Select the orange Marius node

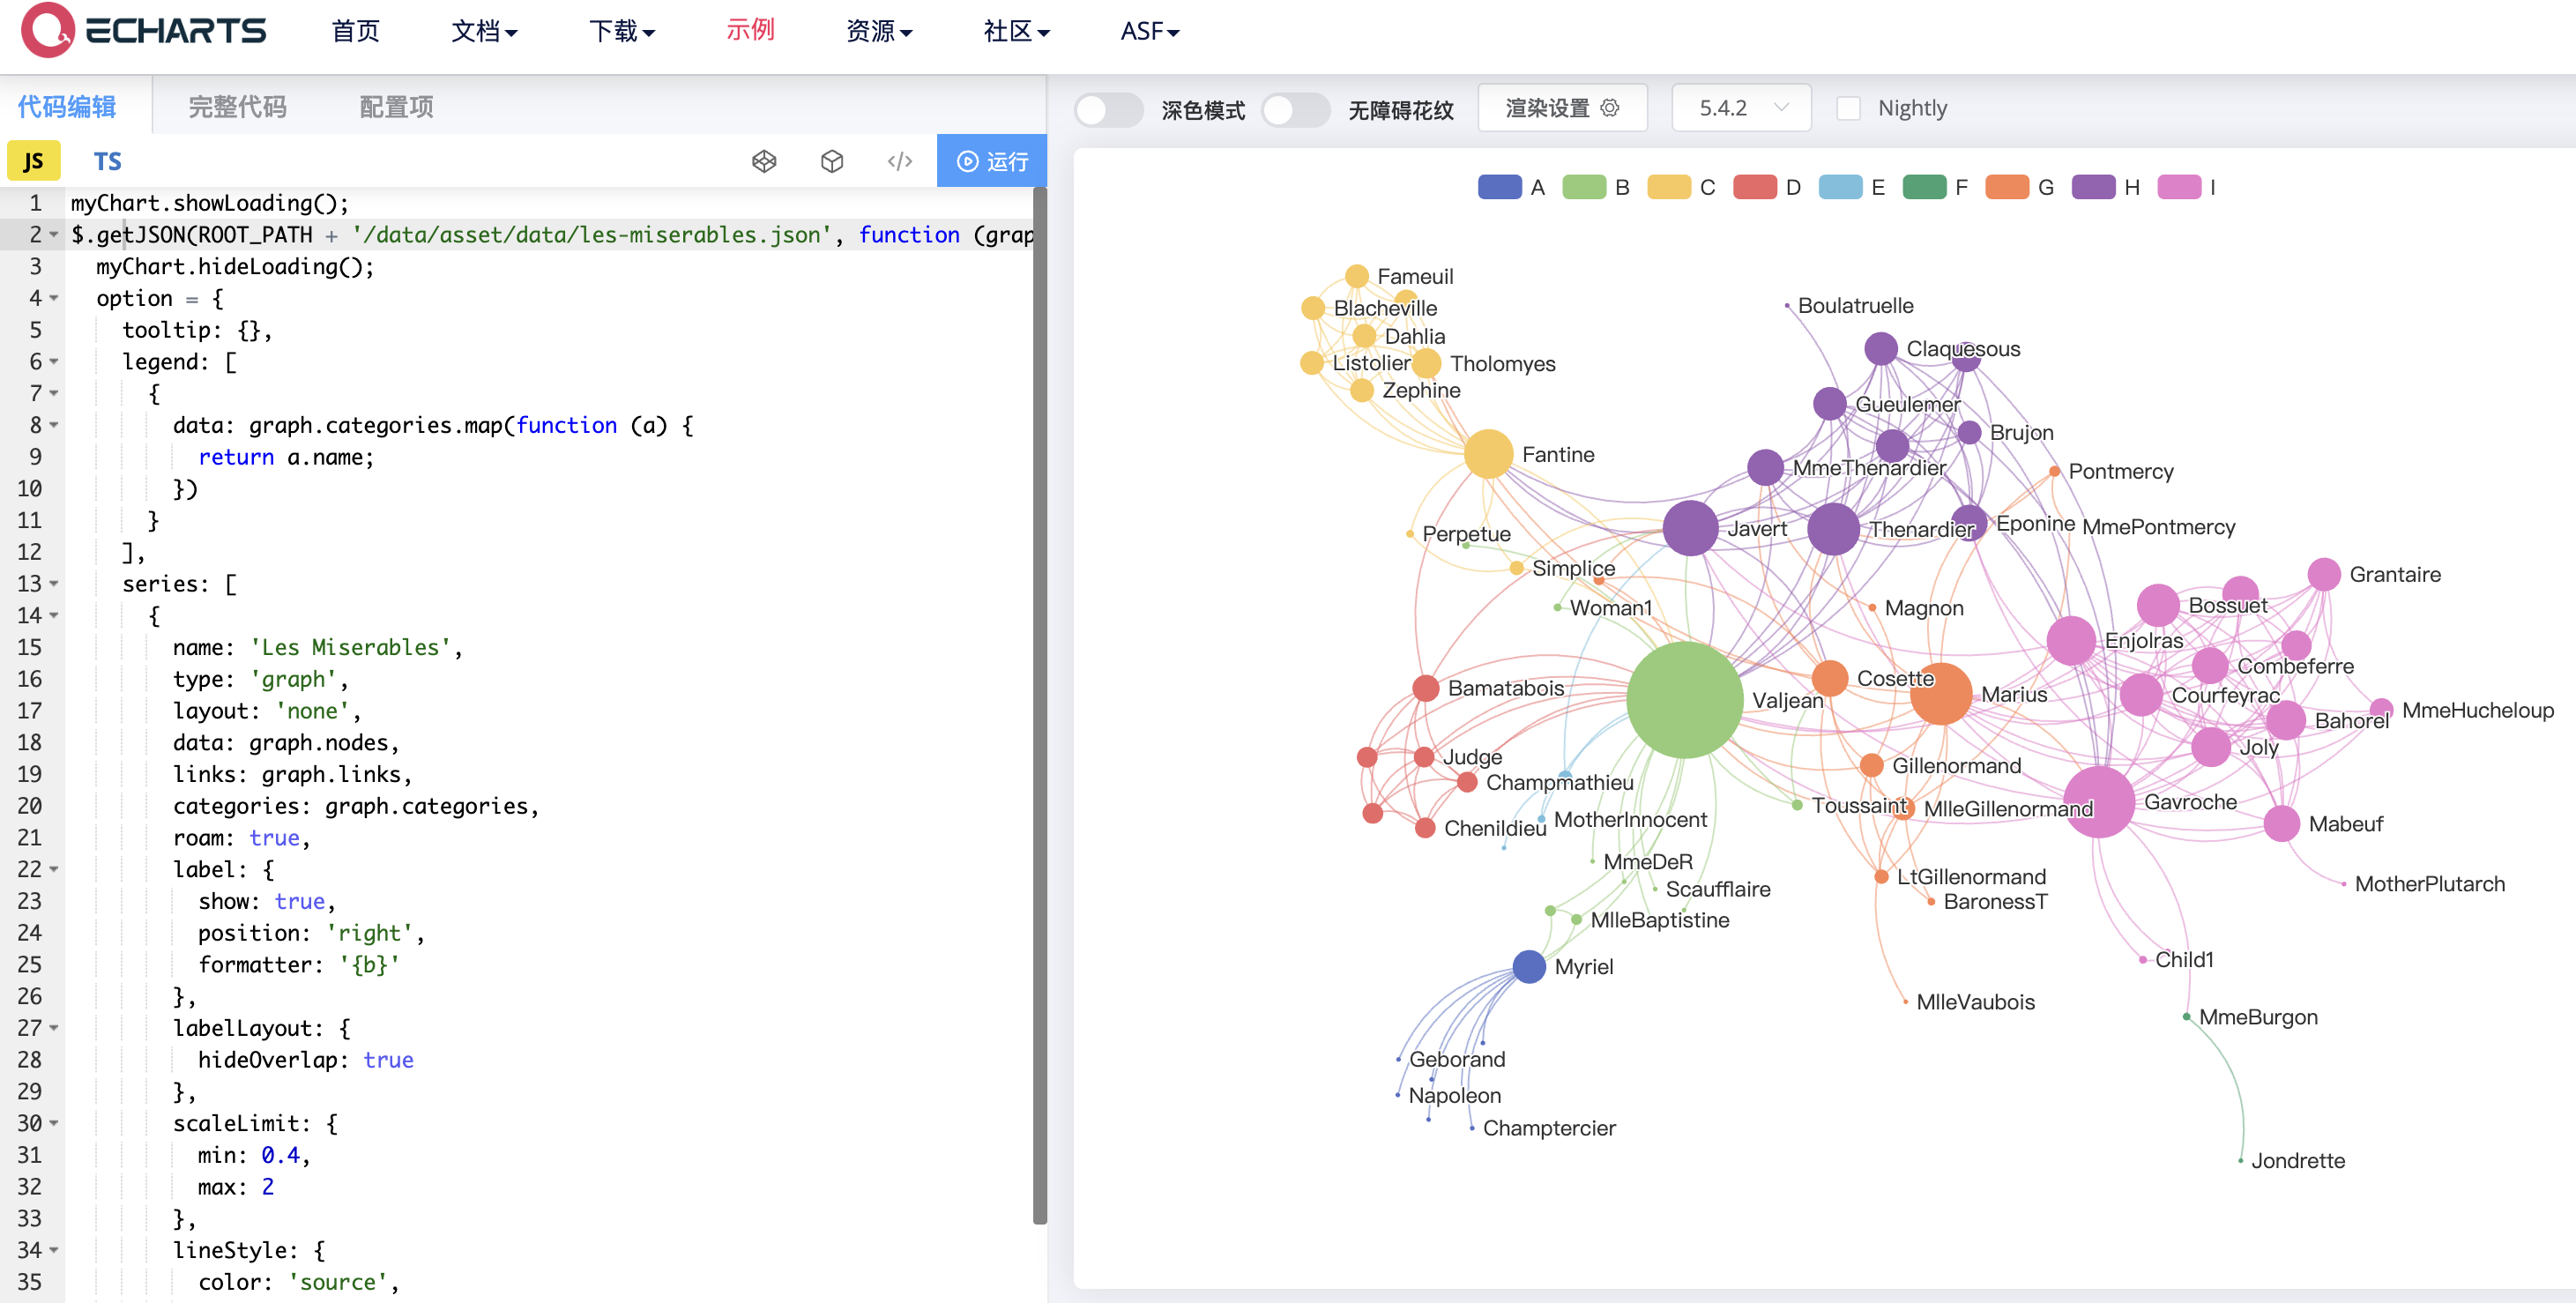tap(1941, 694)
